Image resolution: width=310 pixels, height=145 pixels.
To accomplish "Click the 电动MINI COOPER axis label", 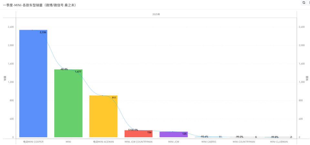I will (x=33, y=142).
